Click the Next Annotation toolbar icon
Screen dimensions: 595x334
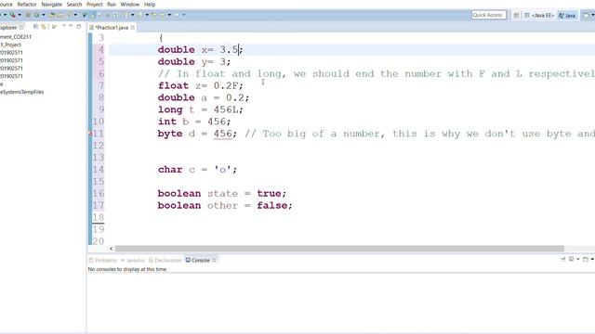coord(126,15)
